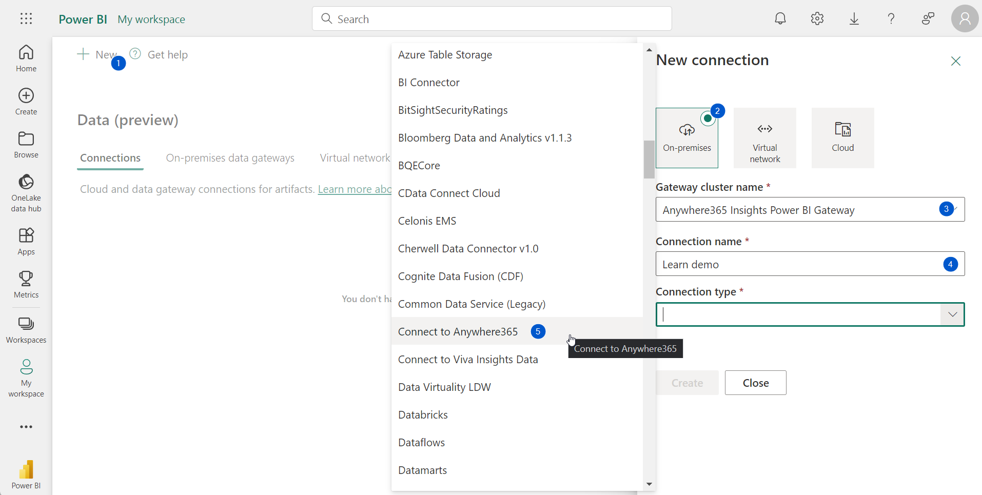Screen dimensions: 982x495
Task: Open OneLake data hub
Action: click(x=26, y=193)
